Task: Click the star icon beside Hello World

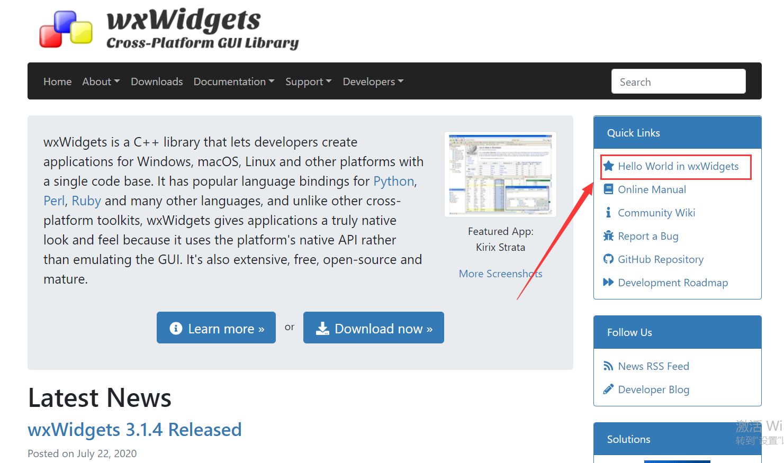Action: click(x=609, y=166)
